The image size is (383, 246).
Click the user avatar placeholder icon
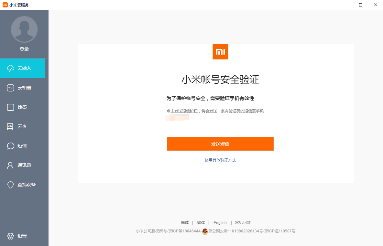tap(24, 29)
